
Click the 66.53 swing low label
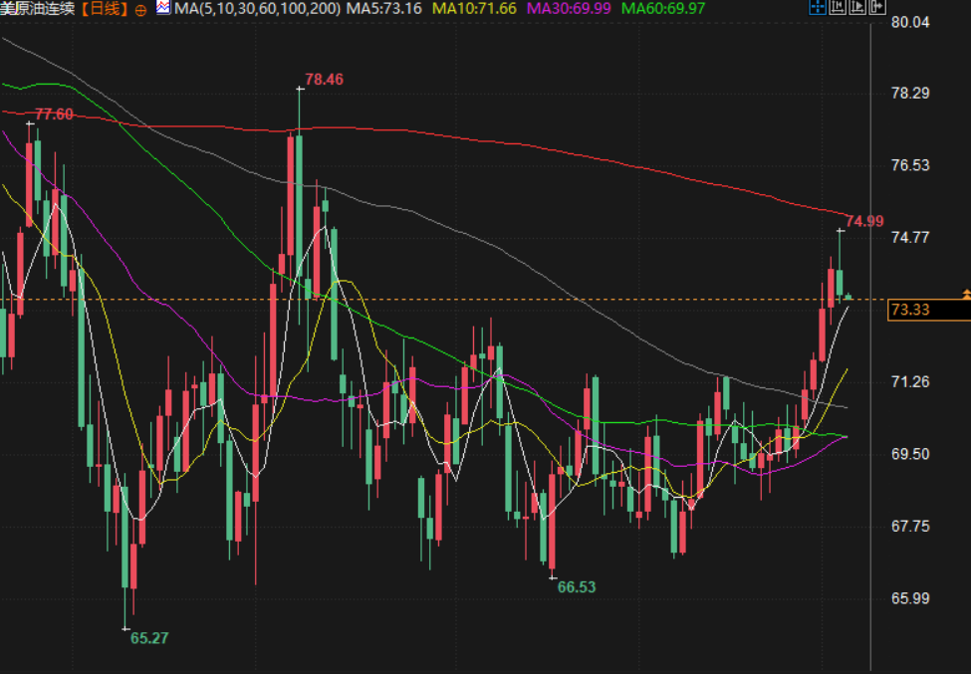pyautogui.click(x=577, y=587)
